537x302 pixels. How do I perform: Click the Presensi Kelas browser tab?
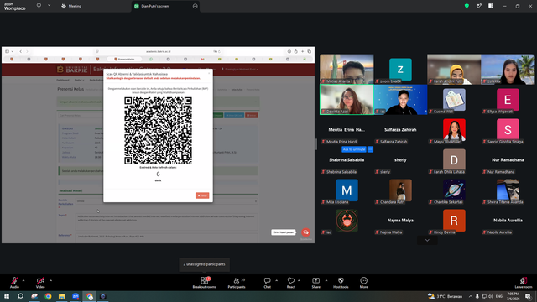coord(124,60)
